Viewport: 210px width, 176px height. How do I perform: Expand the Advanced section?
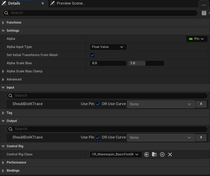point(3,79)
